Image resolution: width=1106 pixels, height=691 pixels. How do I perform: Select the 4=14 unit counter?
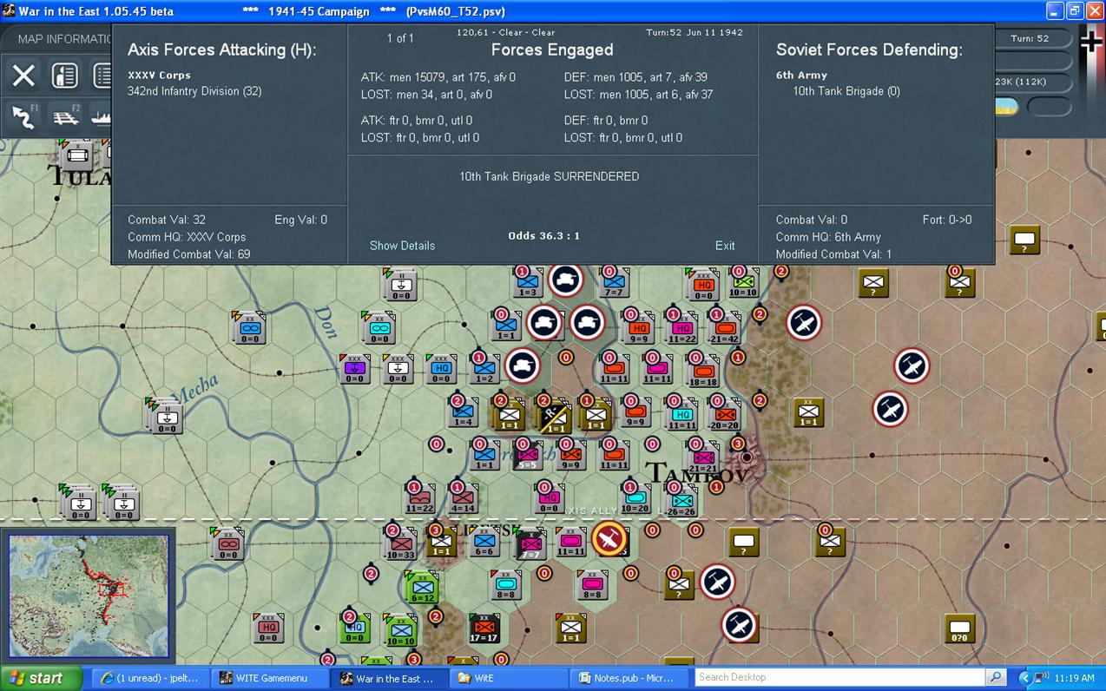(x=463, y=497)
